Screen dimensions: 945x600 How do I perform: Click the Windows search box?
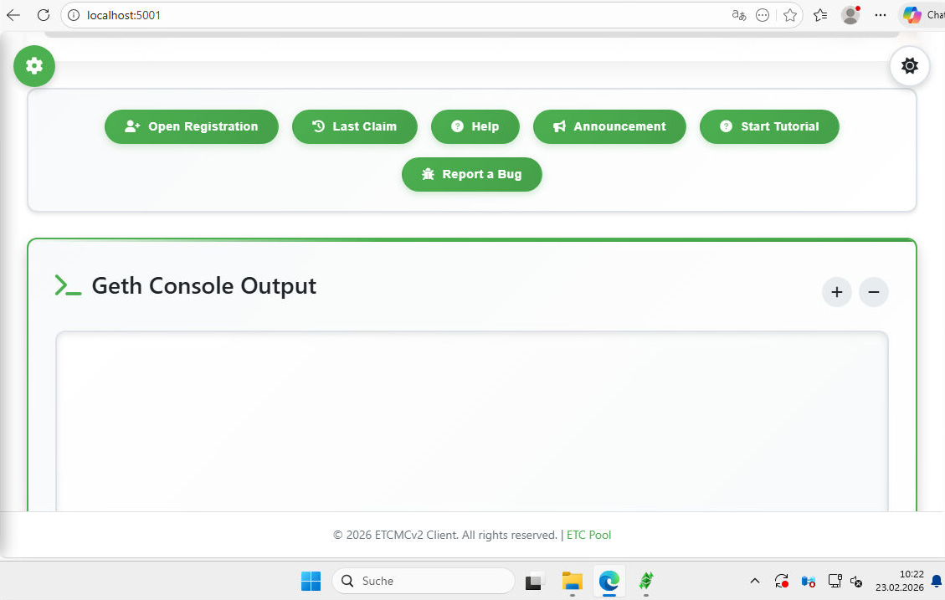coord(423,580)
